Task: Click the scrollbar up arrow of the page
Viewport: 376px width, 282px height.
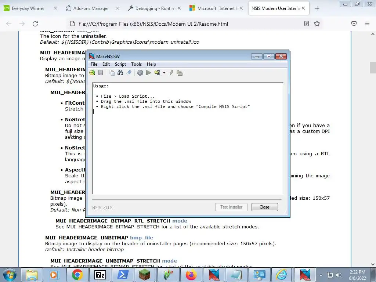Action: pyautogui.click(x=373, y=34)
